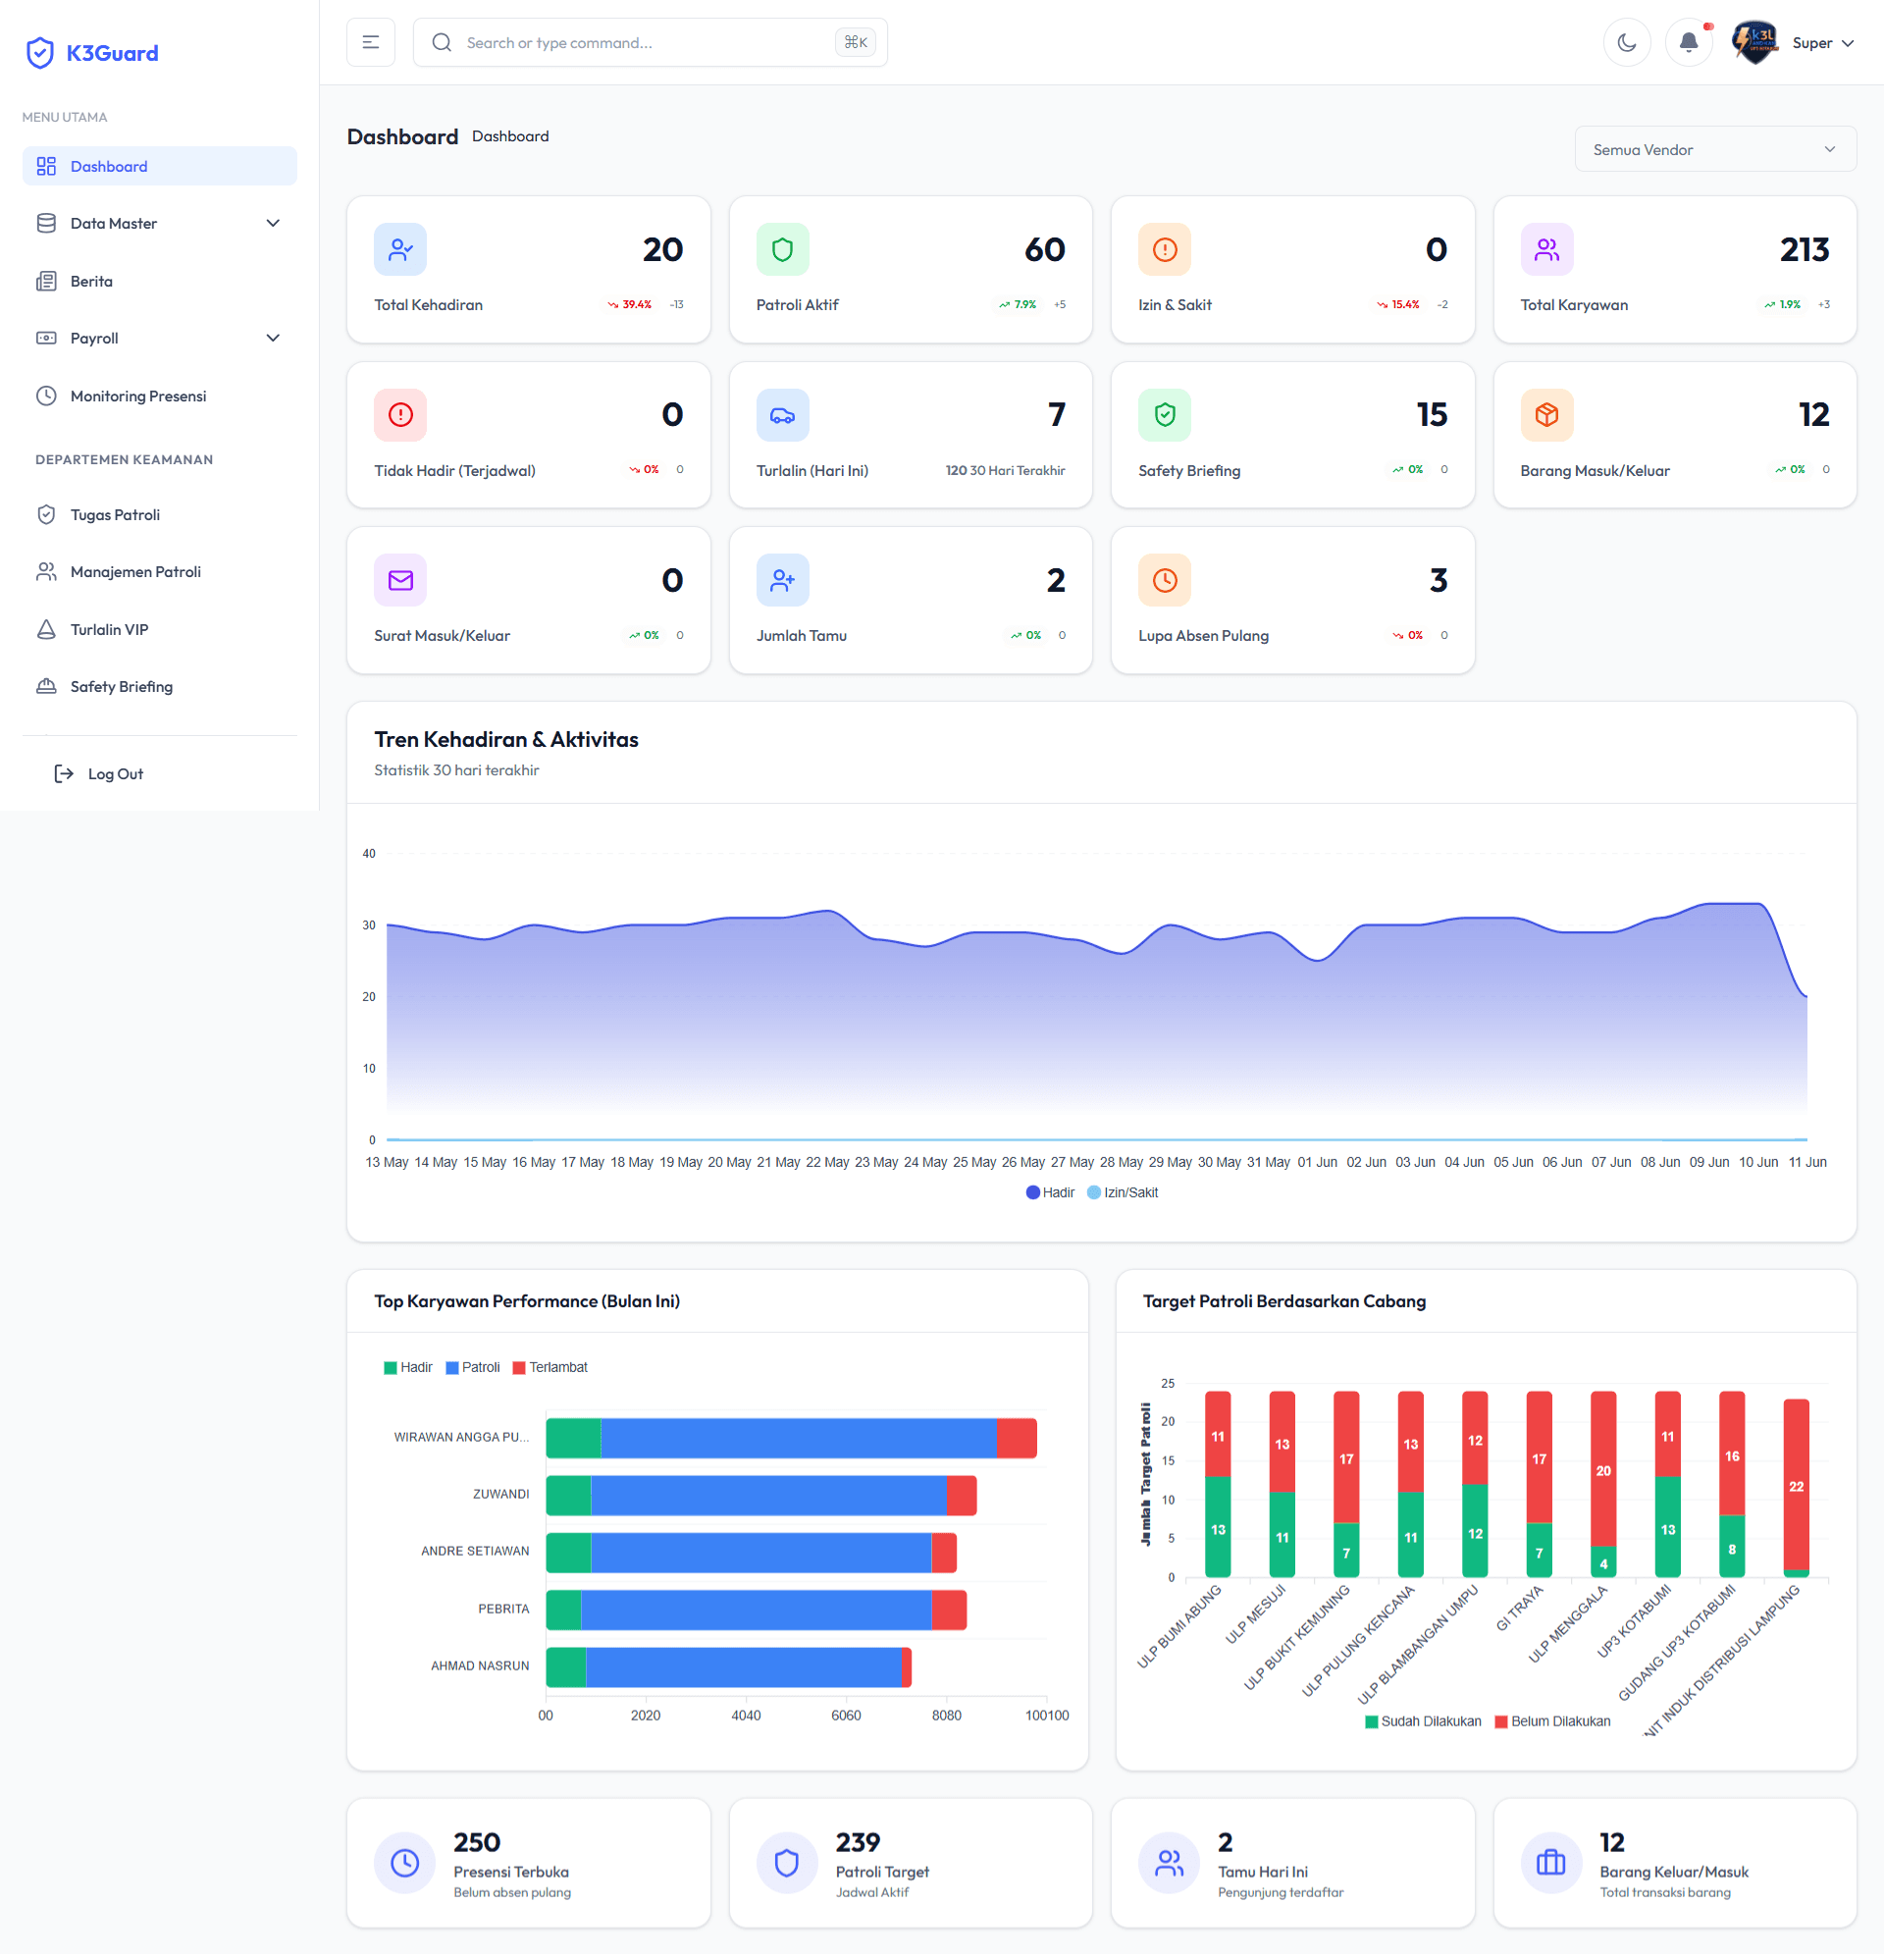Open the Berita menu item
1884x1956 pixels.
tap(160, 282)
